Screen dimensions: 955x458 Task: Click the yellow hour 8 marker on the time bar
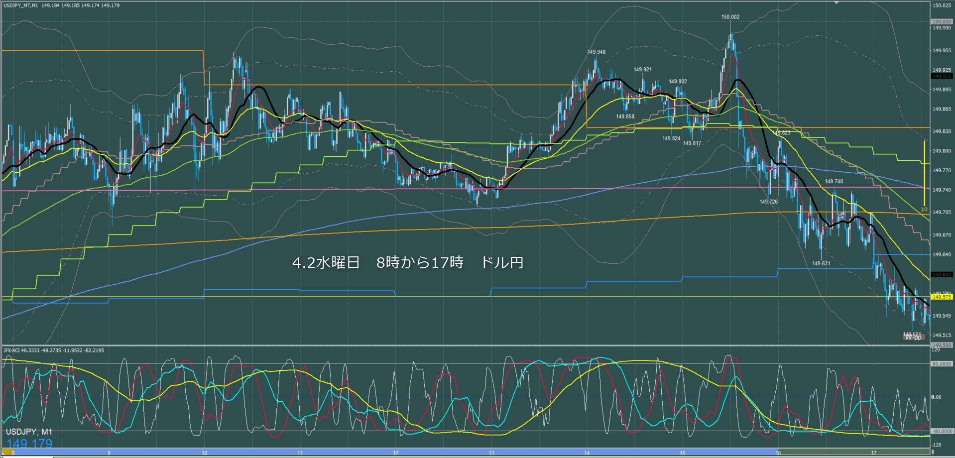8,452
